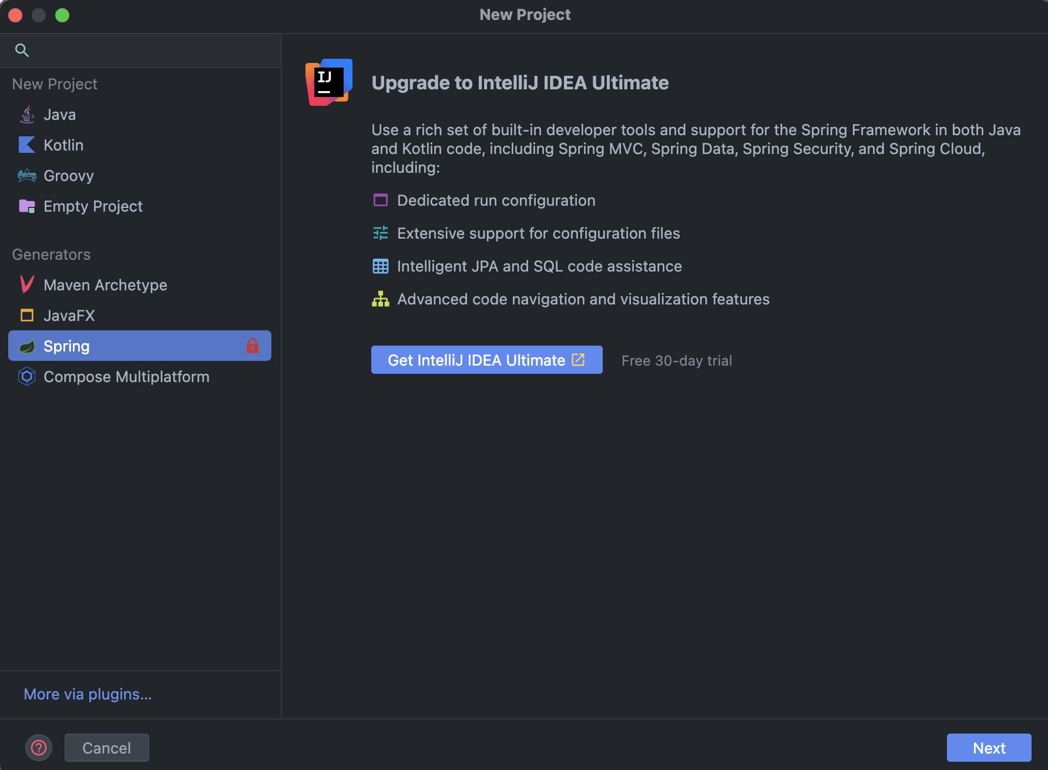The height and width of the screenshot is (770, 1048).
Task: Select Java project type
Action: coord(140,115)
